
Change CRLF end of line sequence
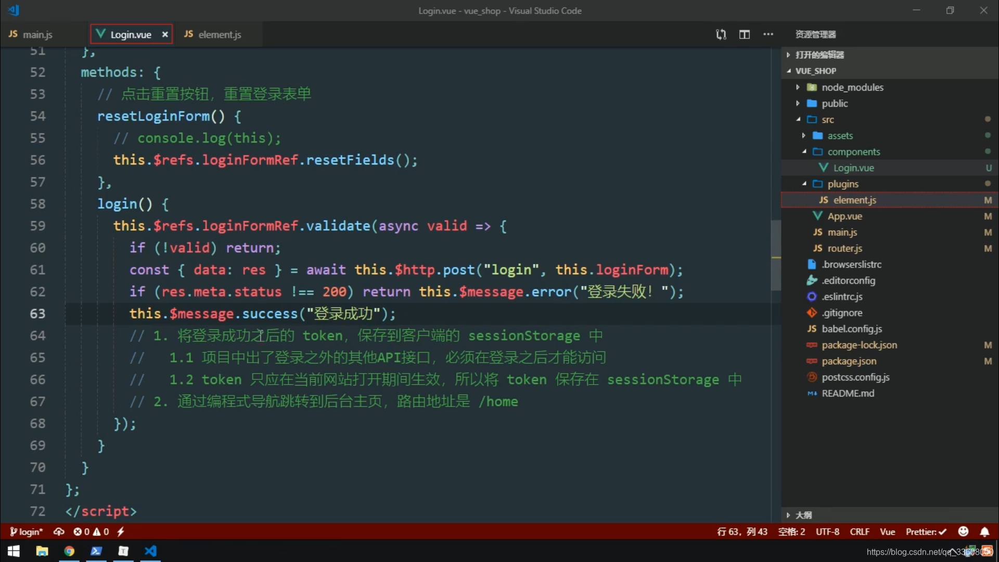(x=860, y=532)
